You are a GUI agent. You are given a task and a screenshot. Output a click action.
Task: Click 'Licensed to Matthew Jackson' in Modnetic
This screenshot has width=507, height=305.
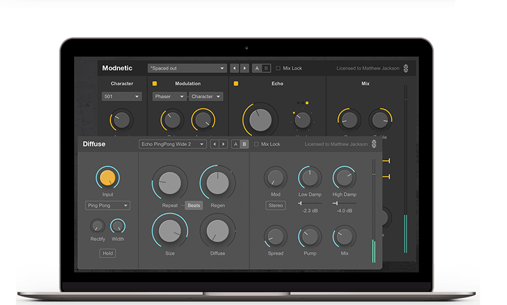[x=368, y=68]
